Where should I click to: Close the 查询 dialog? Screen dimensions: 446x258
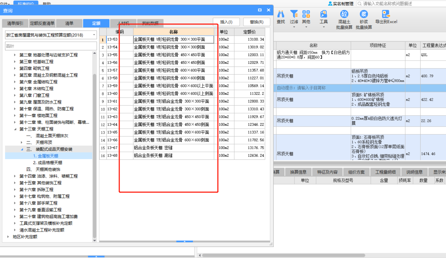(x=269, y=10)
